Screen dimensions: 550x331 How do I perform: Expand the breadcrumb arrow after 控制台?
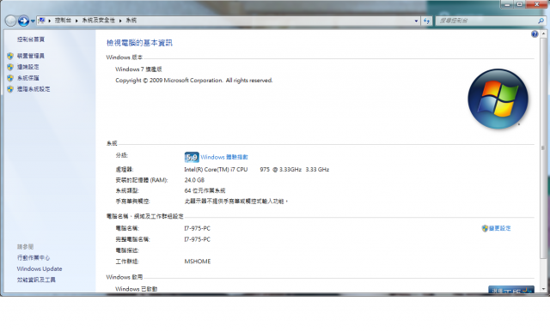pyautogui.click(x=76, y=21)
